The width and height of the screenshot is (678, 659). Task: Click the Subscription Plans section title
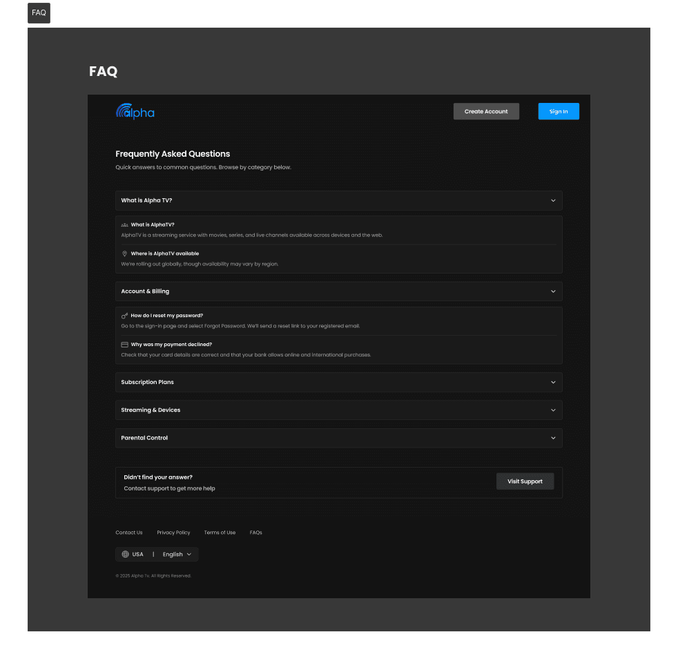(148, 383)
